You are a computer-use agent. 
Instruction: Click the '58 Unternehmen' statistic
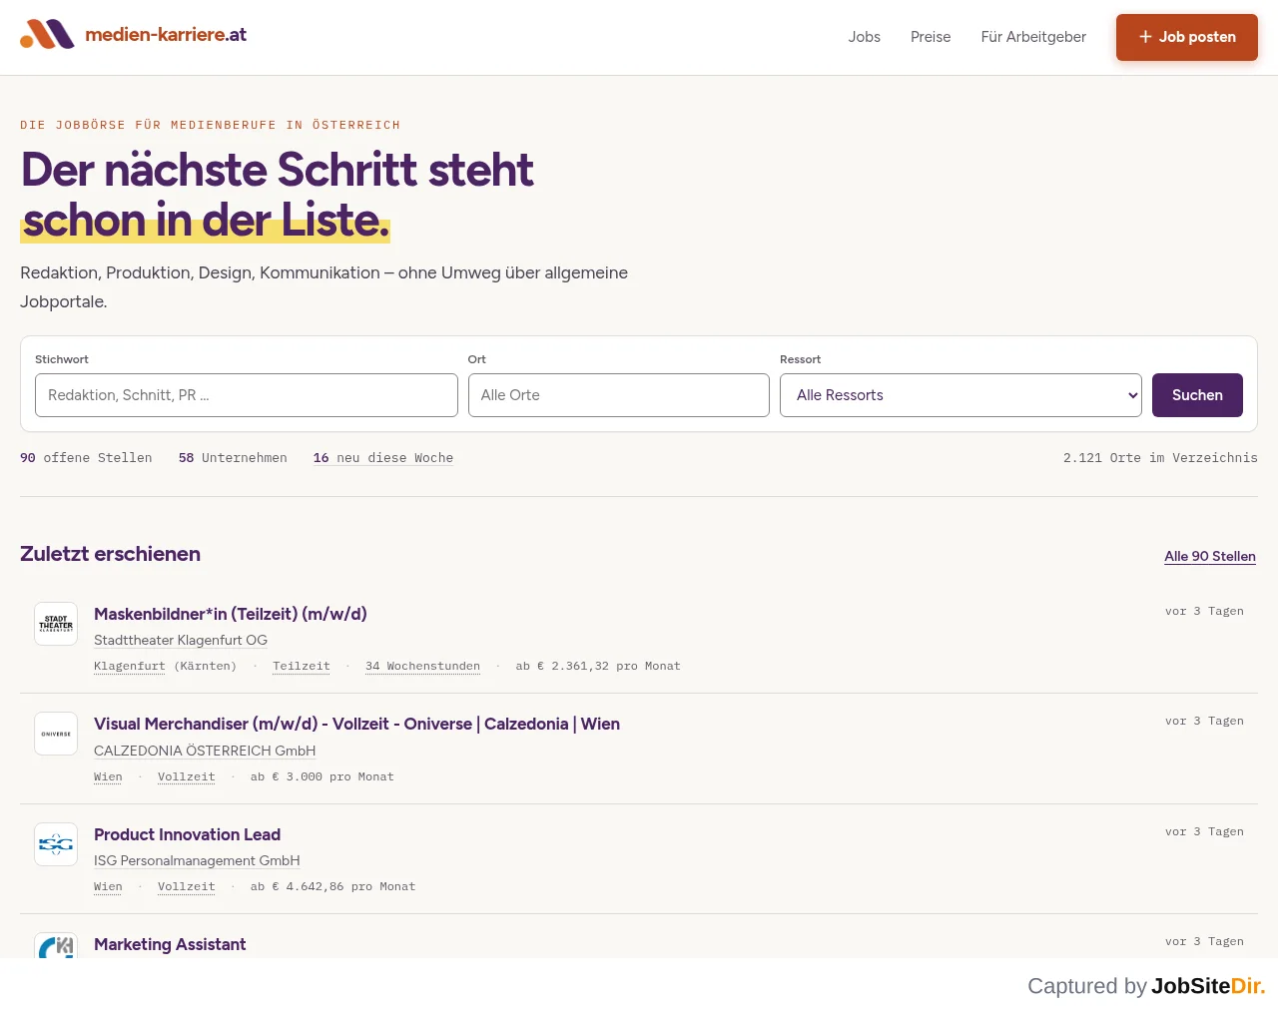point(233,458)
